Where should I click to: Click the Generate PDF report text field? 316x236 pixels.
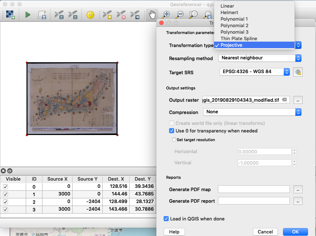[x=254, y=201]
